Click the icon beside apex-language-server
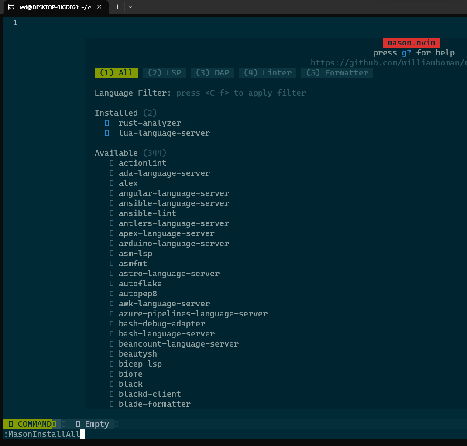The height and width of the screenshot is (446, 467). tap(111, 233)
